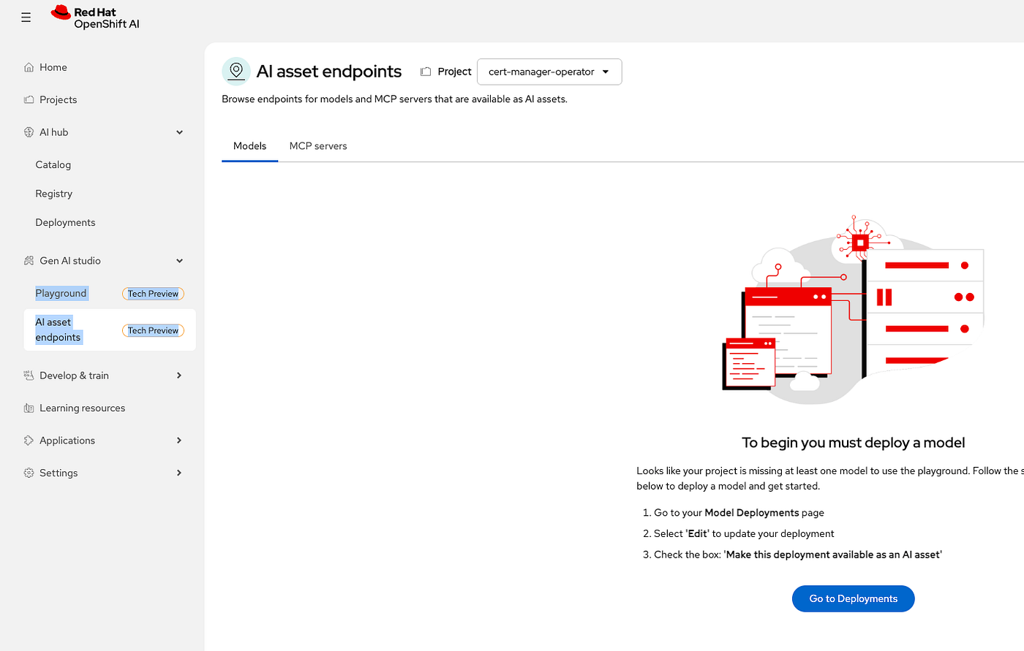Expand the Applications chevron

[180, 441]
